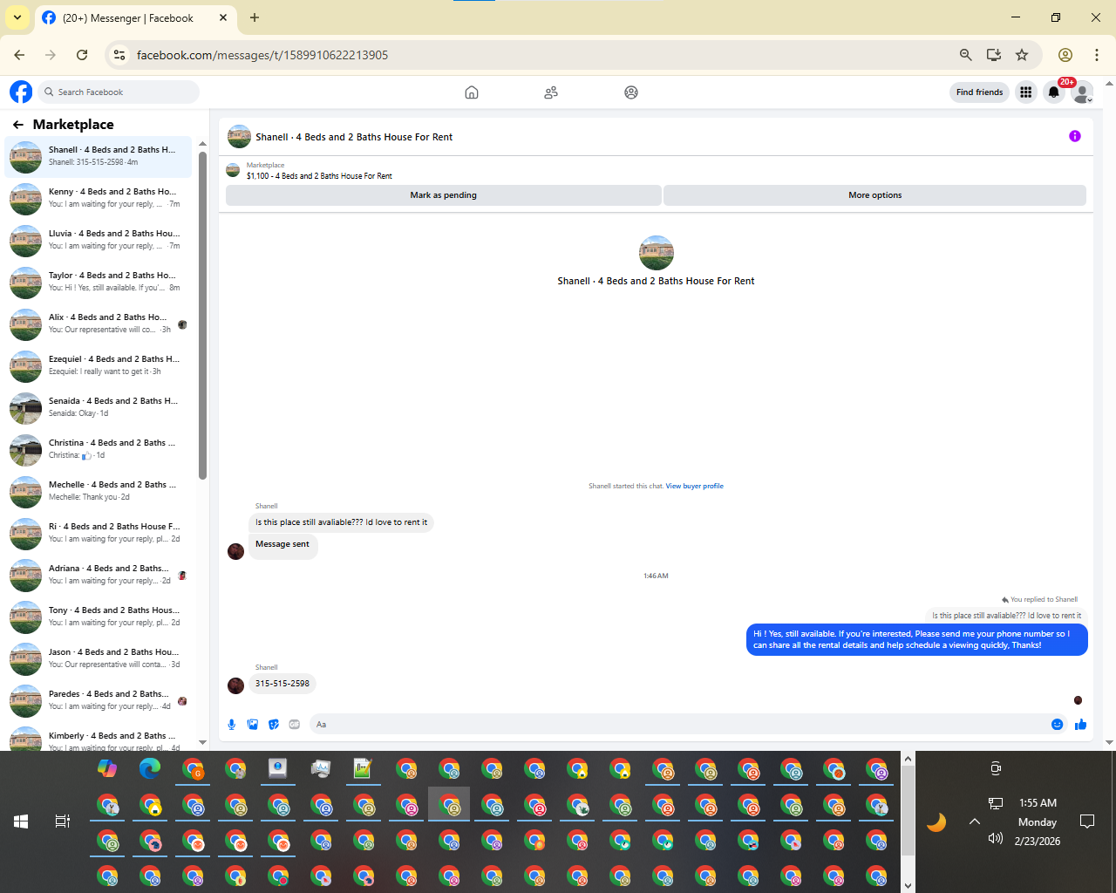Open the account profile menu
This screenshot has width=1116, height=893.
[1082, 92]
